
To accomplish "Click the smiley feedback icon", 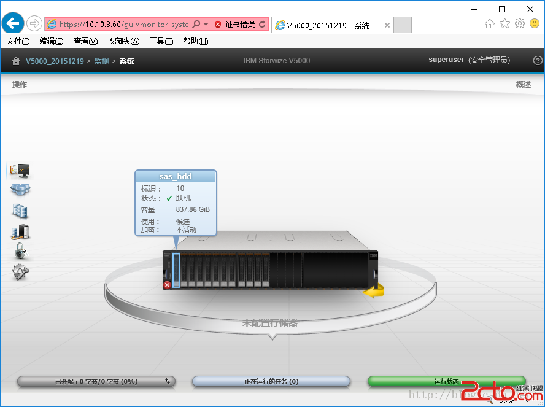I will (535, 24).
